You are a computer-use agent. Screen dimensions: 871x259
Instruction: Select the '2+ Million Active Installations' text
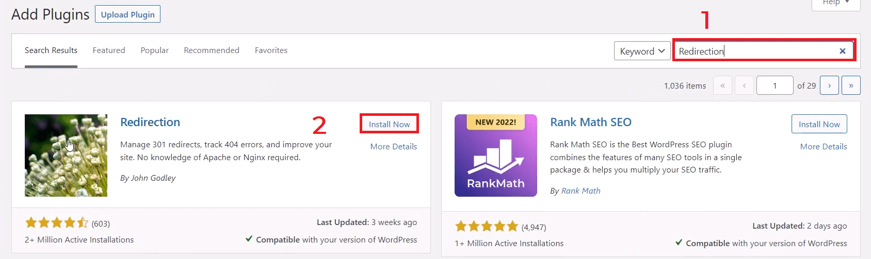tap(79, 240)
